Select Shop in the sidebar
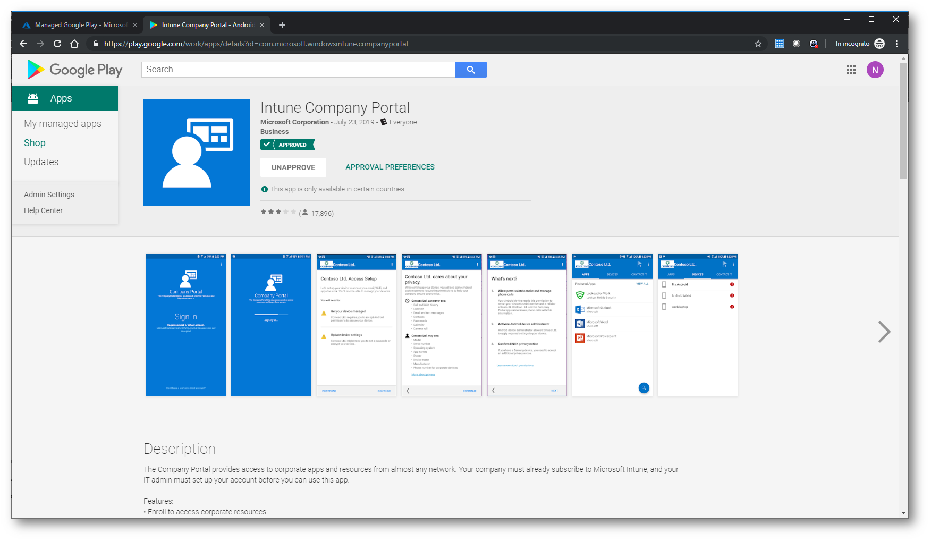Screen dimensions: 931x541 point(35,143)
